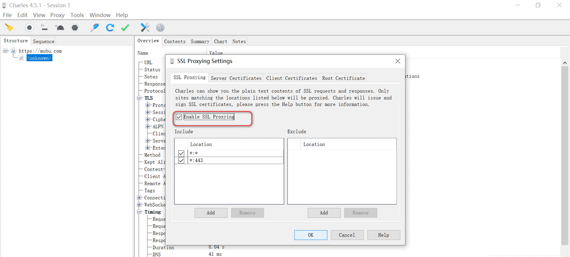The image size is (570, 257).
Task: Click the broom Clear Session icon
Action: tap(9, 28)
